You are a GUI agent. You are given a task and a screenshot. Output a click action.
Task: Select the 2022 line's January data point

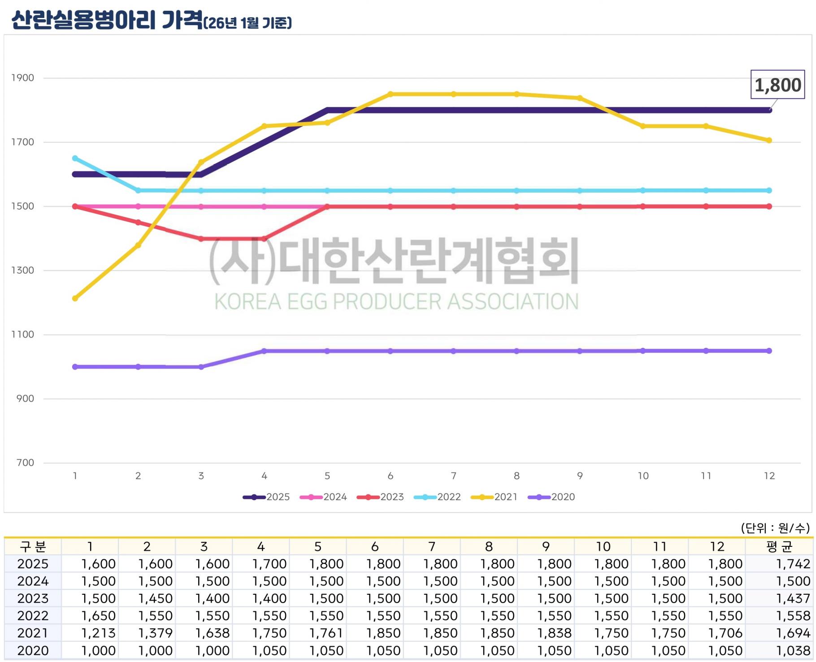75,158
